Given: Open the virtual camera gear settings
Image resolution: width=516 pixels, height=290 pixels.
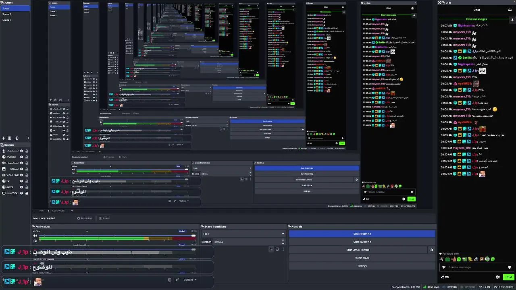Looking at the screenshot, I should (x=431, y=250).
